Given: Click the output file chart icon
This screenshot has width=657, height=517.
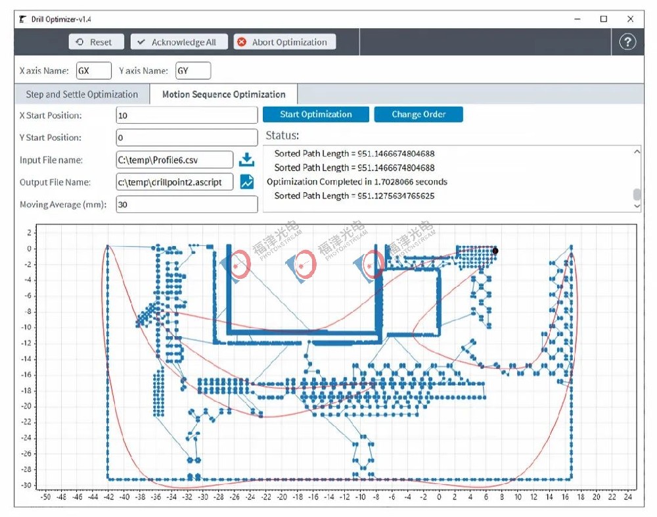Looking at the screenshot, I should click(247, 182).
